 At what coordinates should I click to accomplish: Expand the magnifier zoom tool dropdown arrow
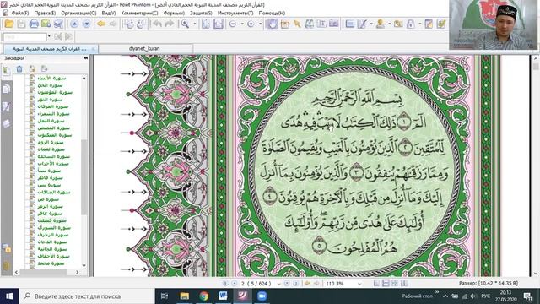195,24
